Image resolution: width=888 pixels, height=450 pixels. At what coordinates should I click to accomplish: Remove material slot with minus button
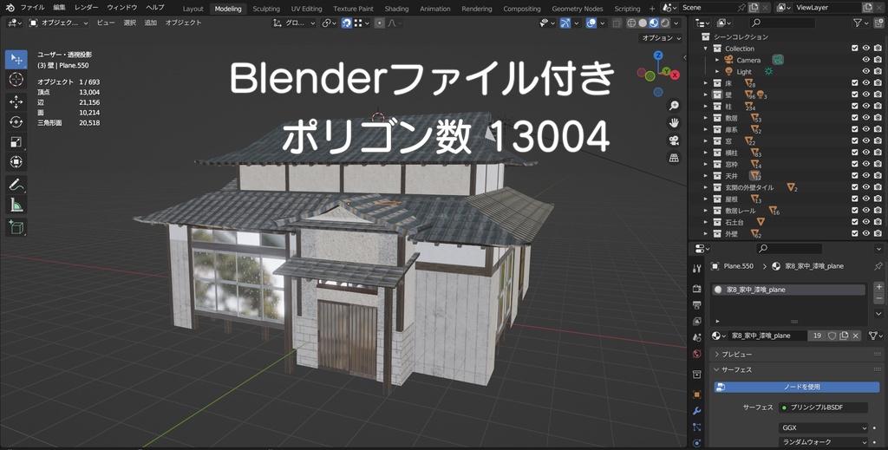879,298
